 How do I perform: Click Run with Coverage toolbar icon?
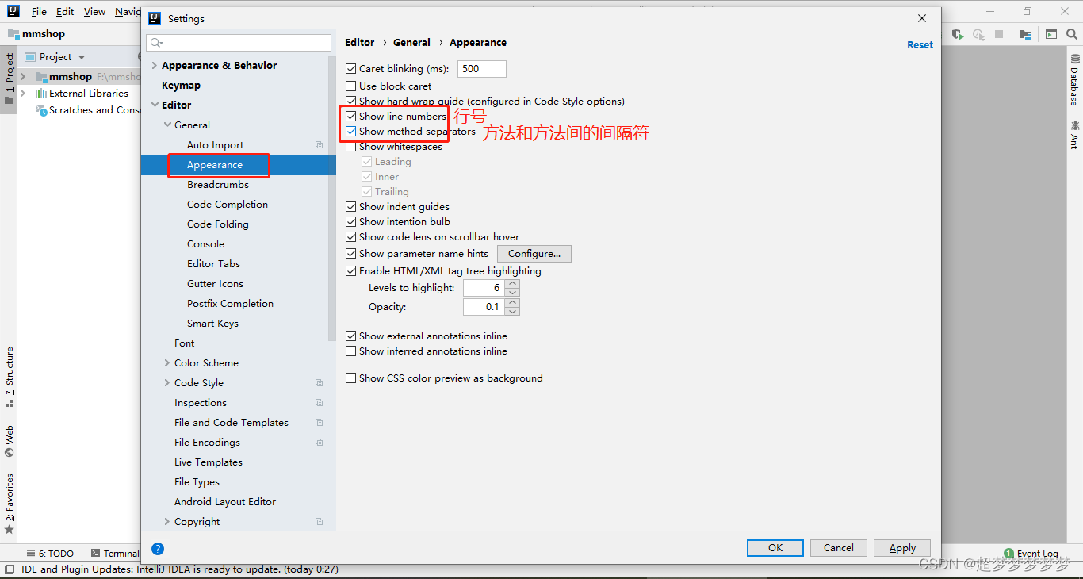point(959,34)
